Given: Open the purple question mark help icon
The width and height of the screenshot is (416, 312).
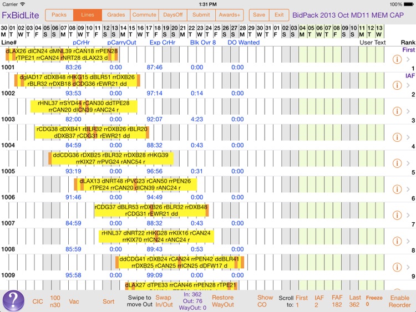Looking at the screenshot, I should click(13, 301).
